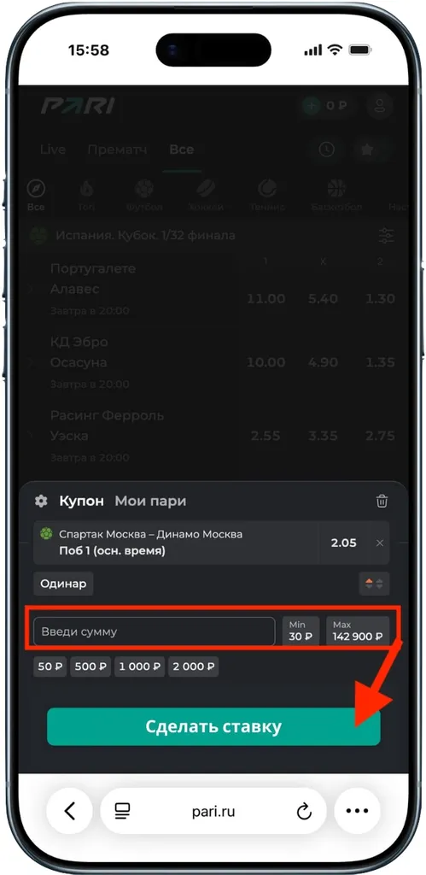
Task: Choose 500 ₽ quick amount
Action: 90,667
